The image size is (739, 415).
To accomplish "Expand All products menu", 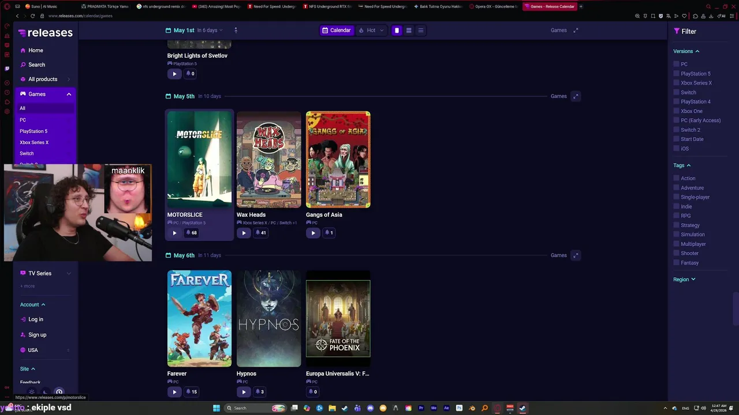I will [45, 79].
